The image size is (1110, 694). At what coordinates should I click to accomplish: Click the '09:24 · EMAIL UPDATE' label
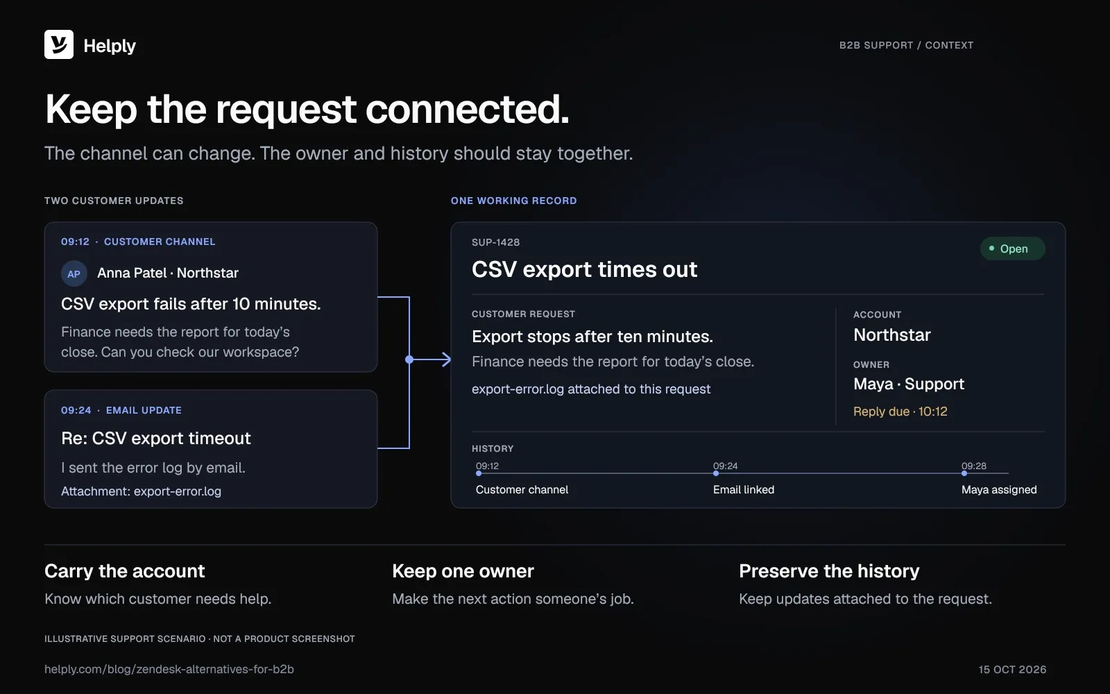[x=121, y=410]
